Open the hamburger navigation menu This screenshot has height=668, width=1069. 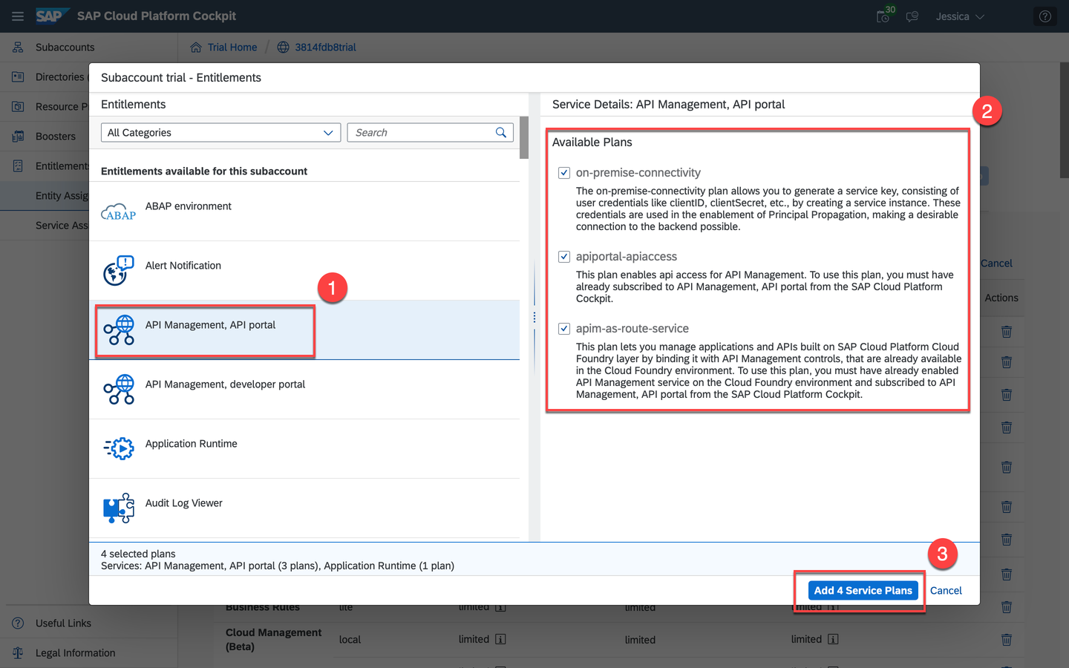click(x=18, y=16)
